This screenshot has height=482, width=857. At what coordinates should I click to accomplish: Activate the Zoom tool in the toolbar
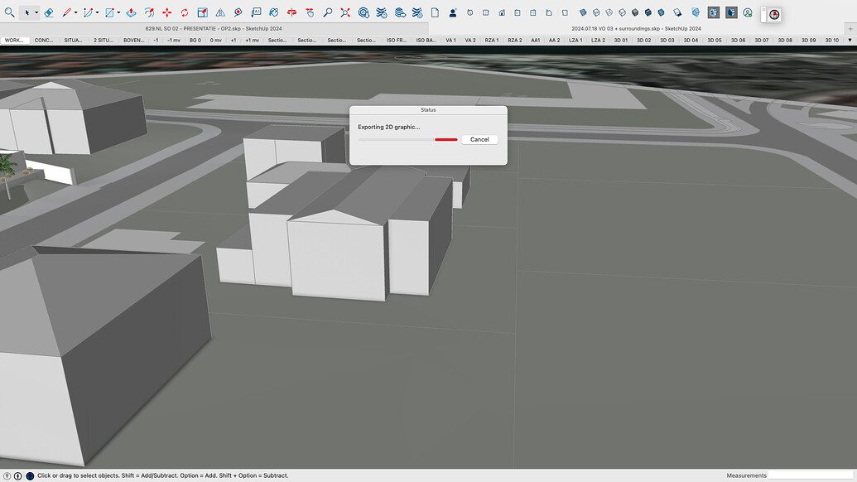tap(328, 12)
